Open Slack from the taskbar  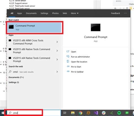104,113
